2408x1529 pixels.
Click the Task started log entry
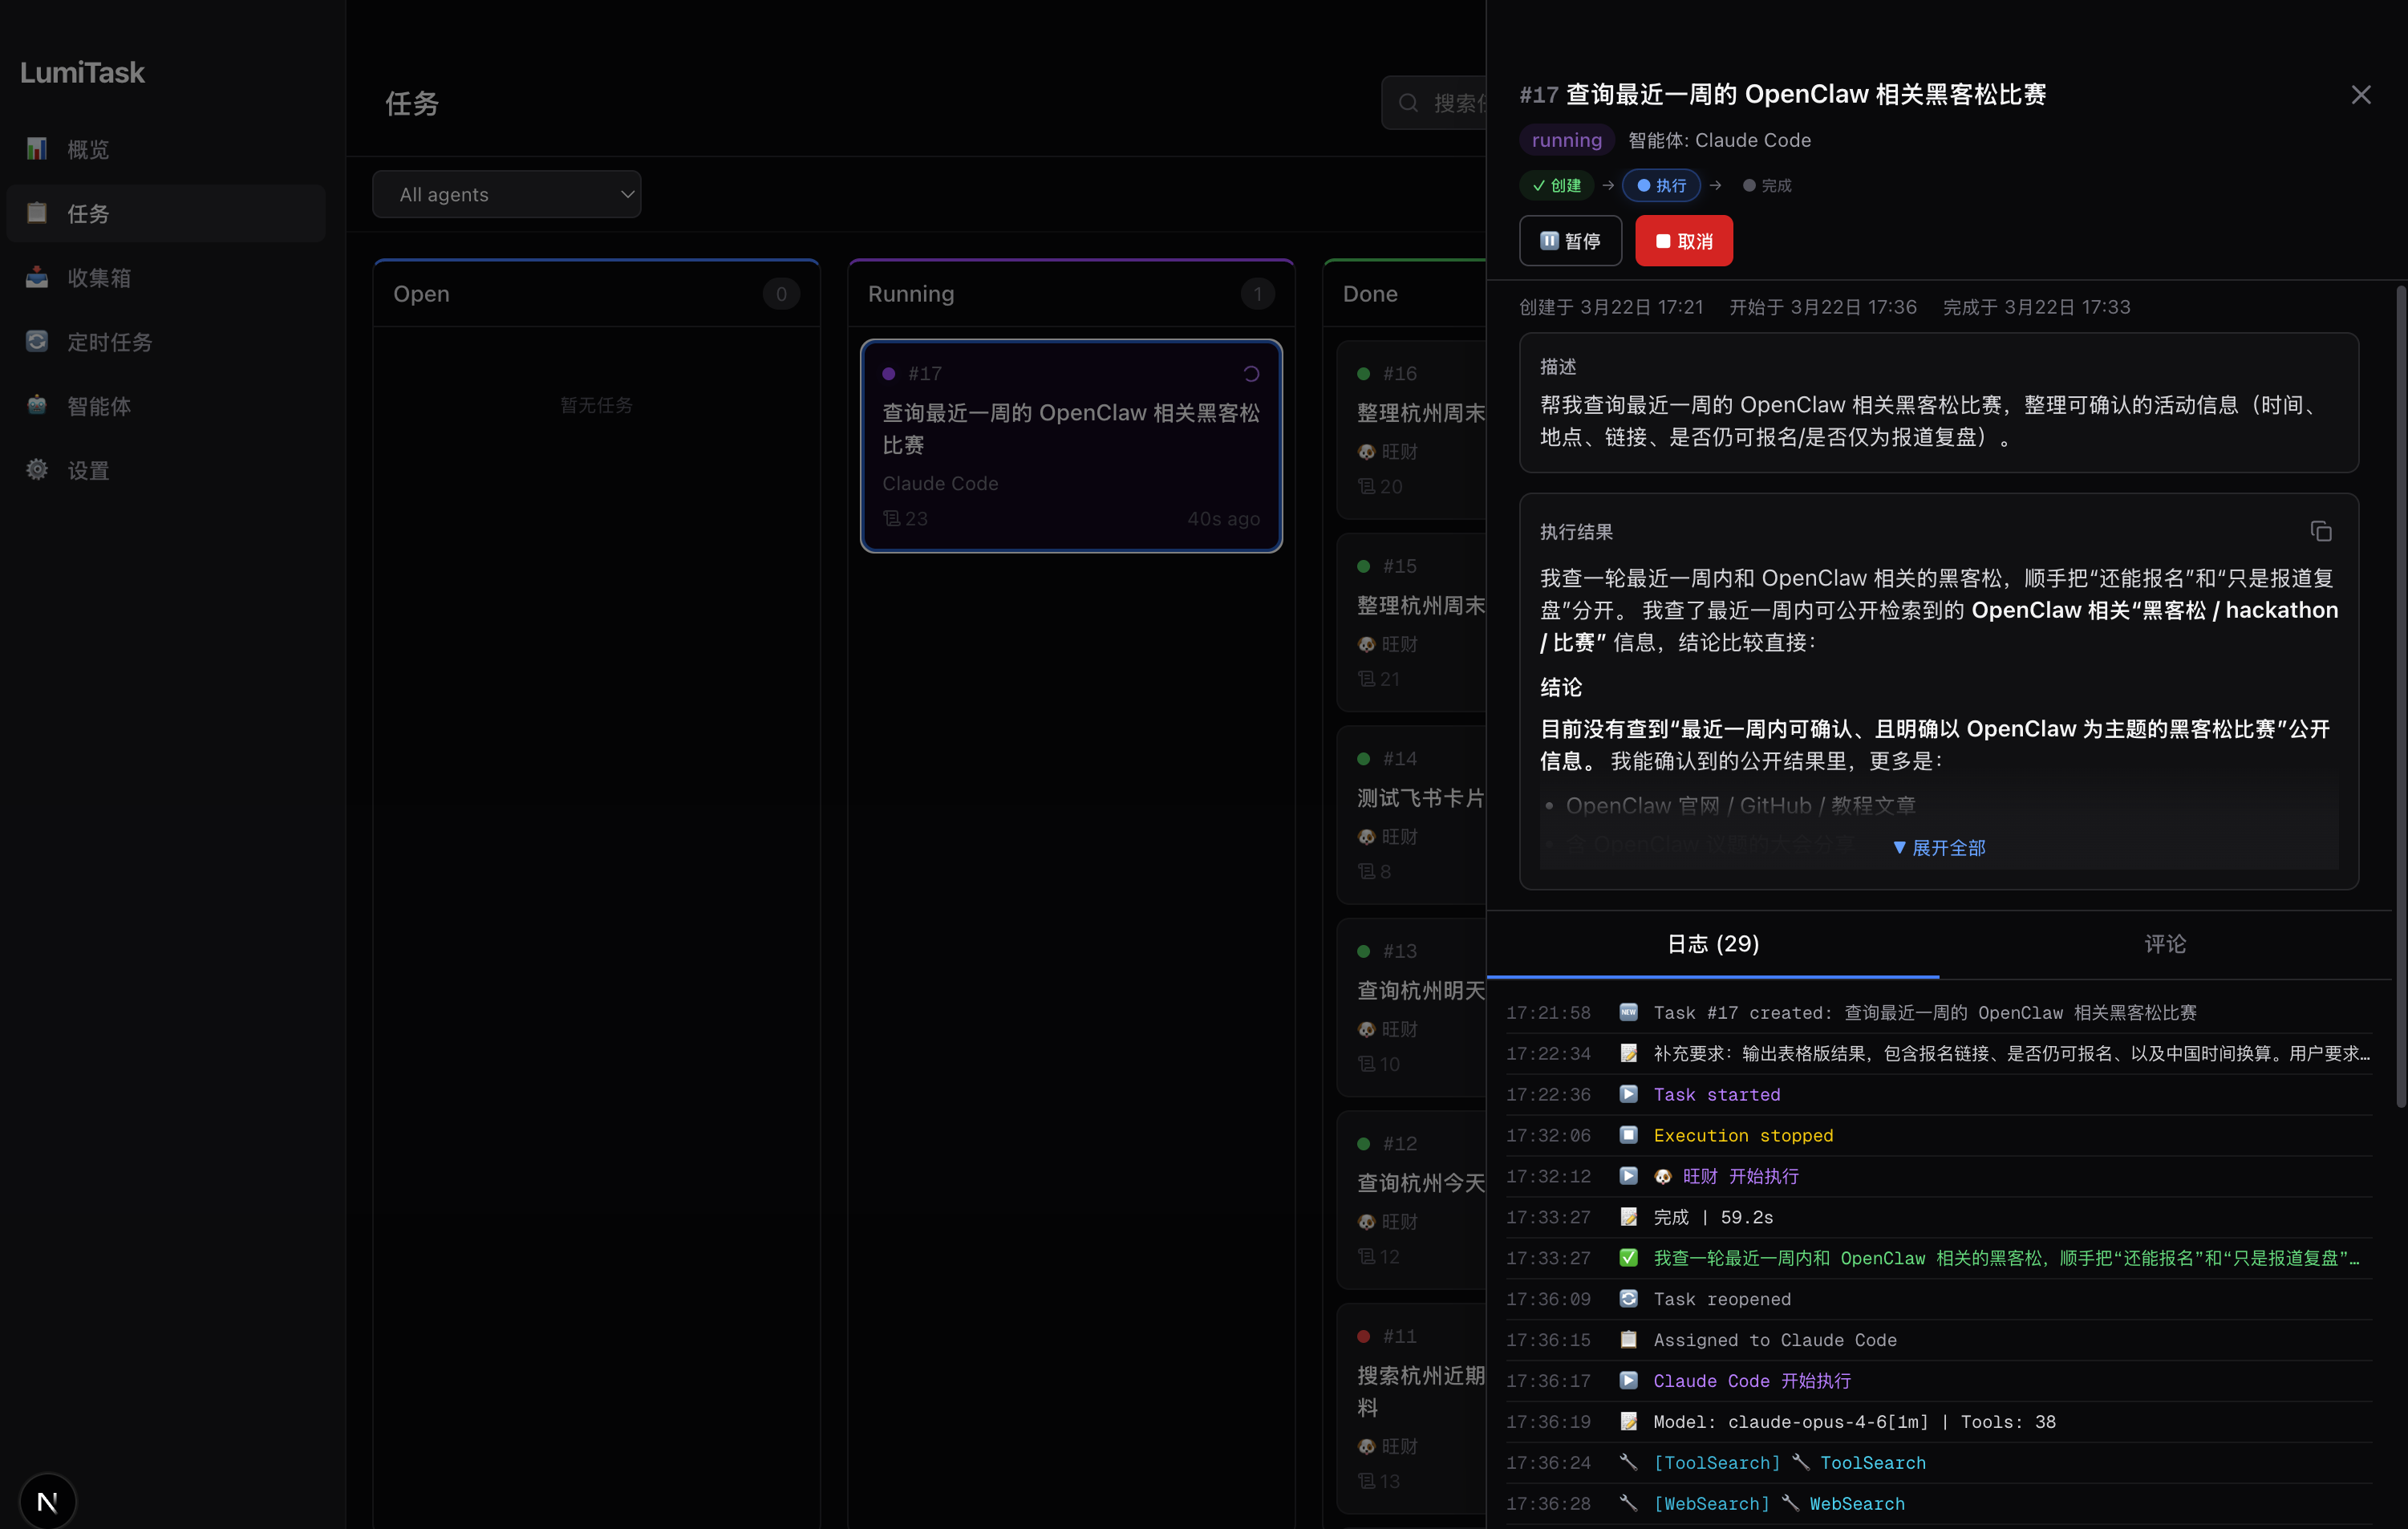pyautogui.click(x=1939, y=1095)
